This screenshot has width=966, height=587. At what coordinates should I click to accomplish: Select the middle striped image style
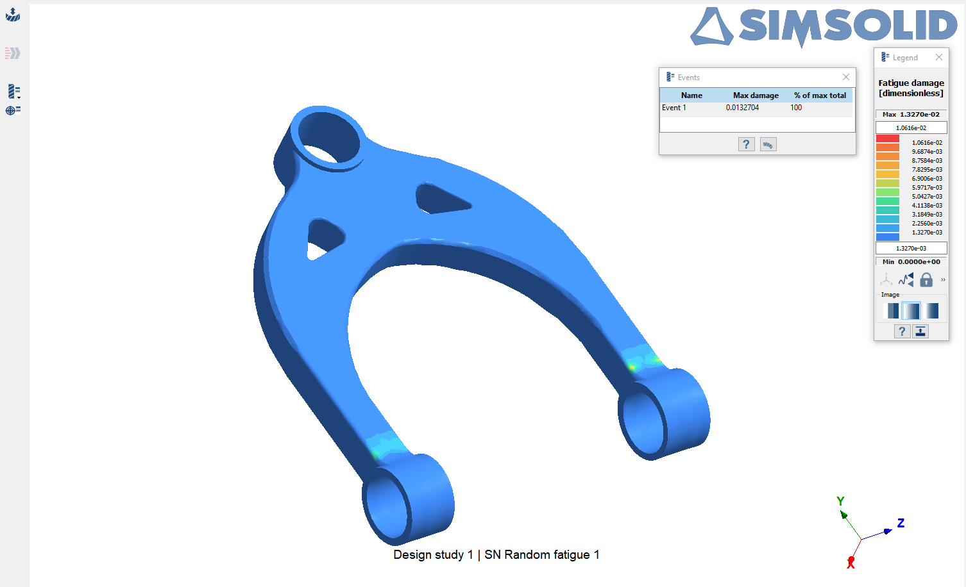click(x=911, y=311)
